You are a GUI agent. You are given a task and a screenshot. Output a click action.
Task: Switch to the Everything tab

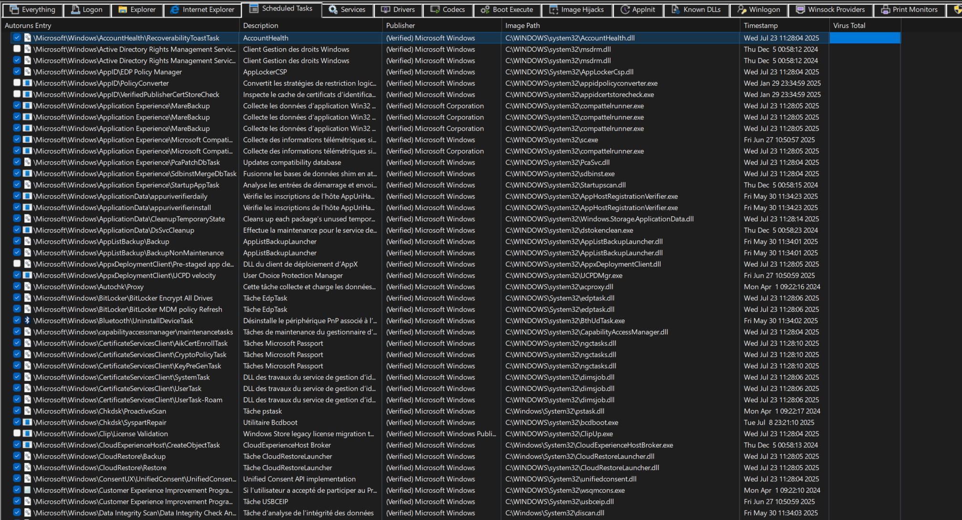point(32,10)
